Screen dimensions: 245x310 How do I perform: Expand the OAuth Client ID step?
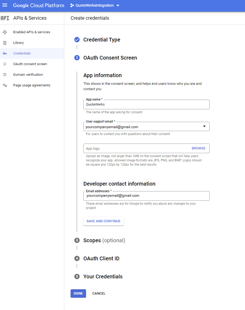[101, 258]
